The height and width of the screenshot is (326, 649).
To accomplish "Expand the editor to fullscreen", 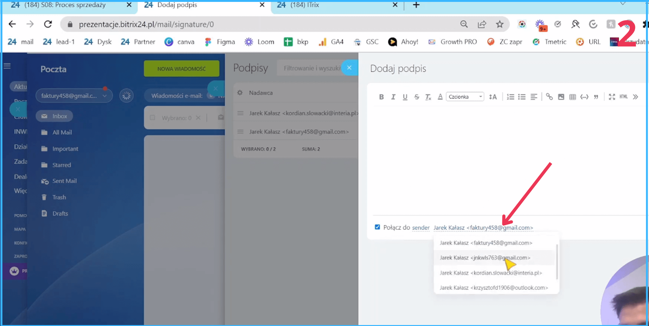I will click(612, 97).
